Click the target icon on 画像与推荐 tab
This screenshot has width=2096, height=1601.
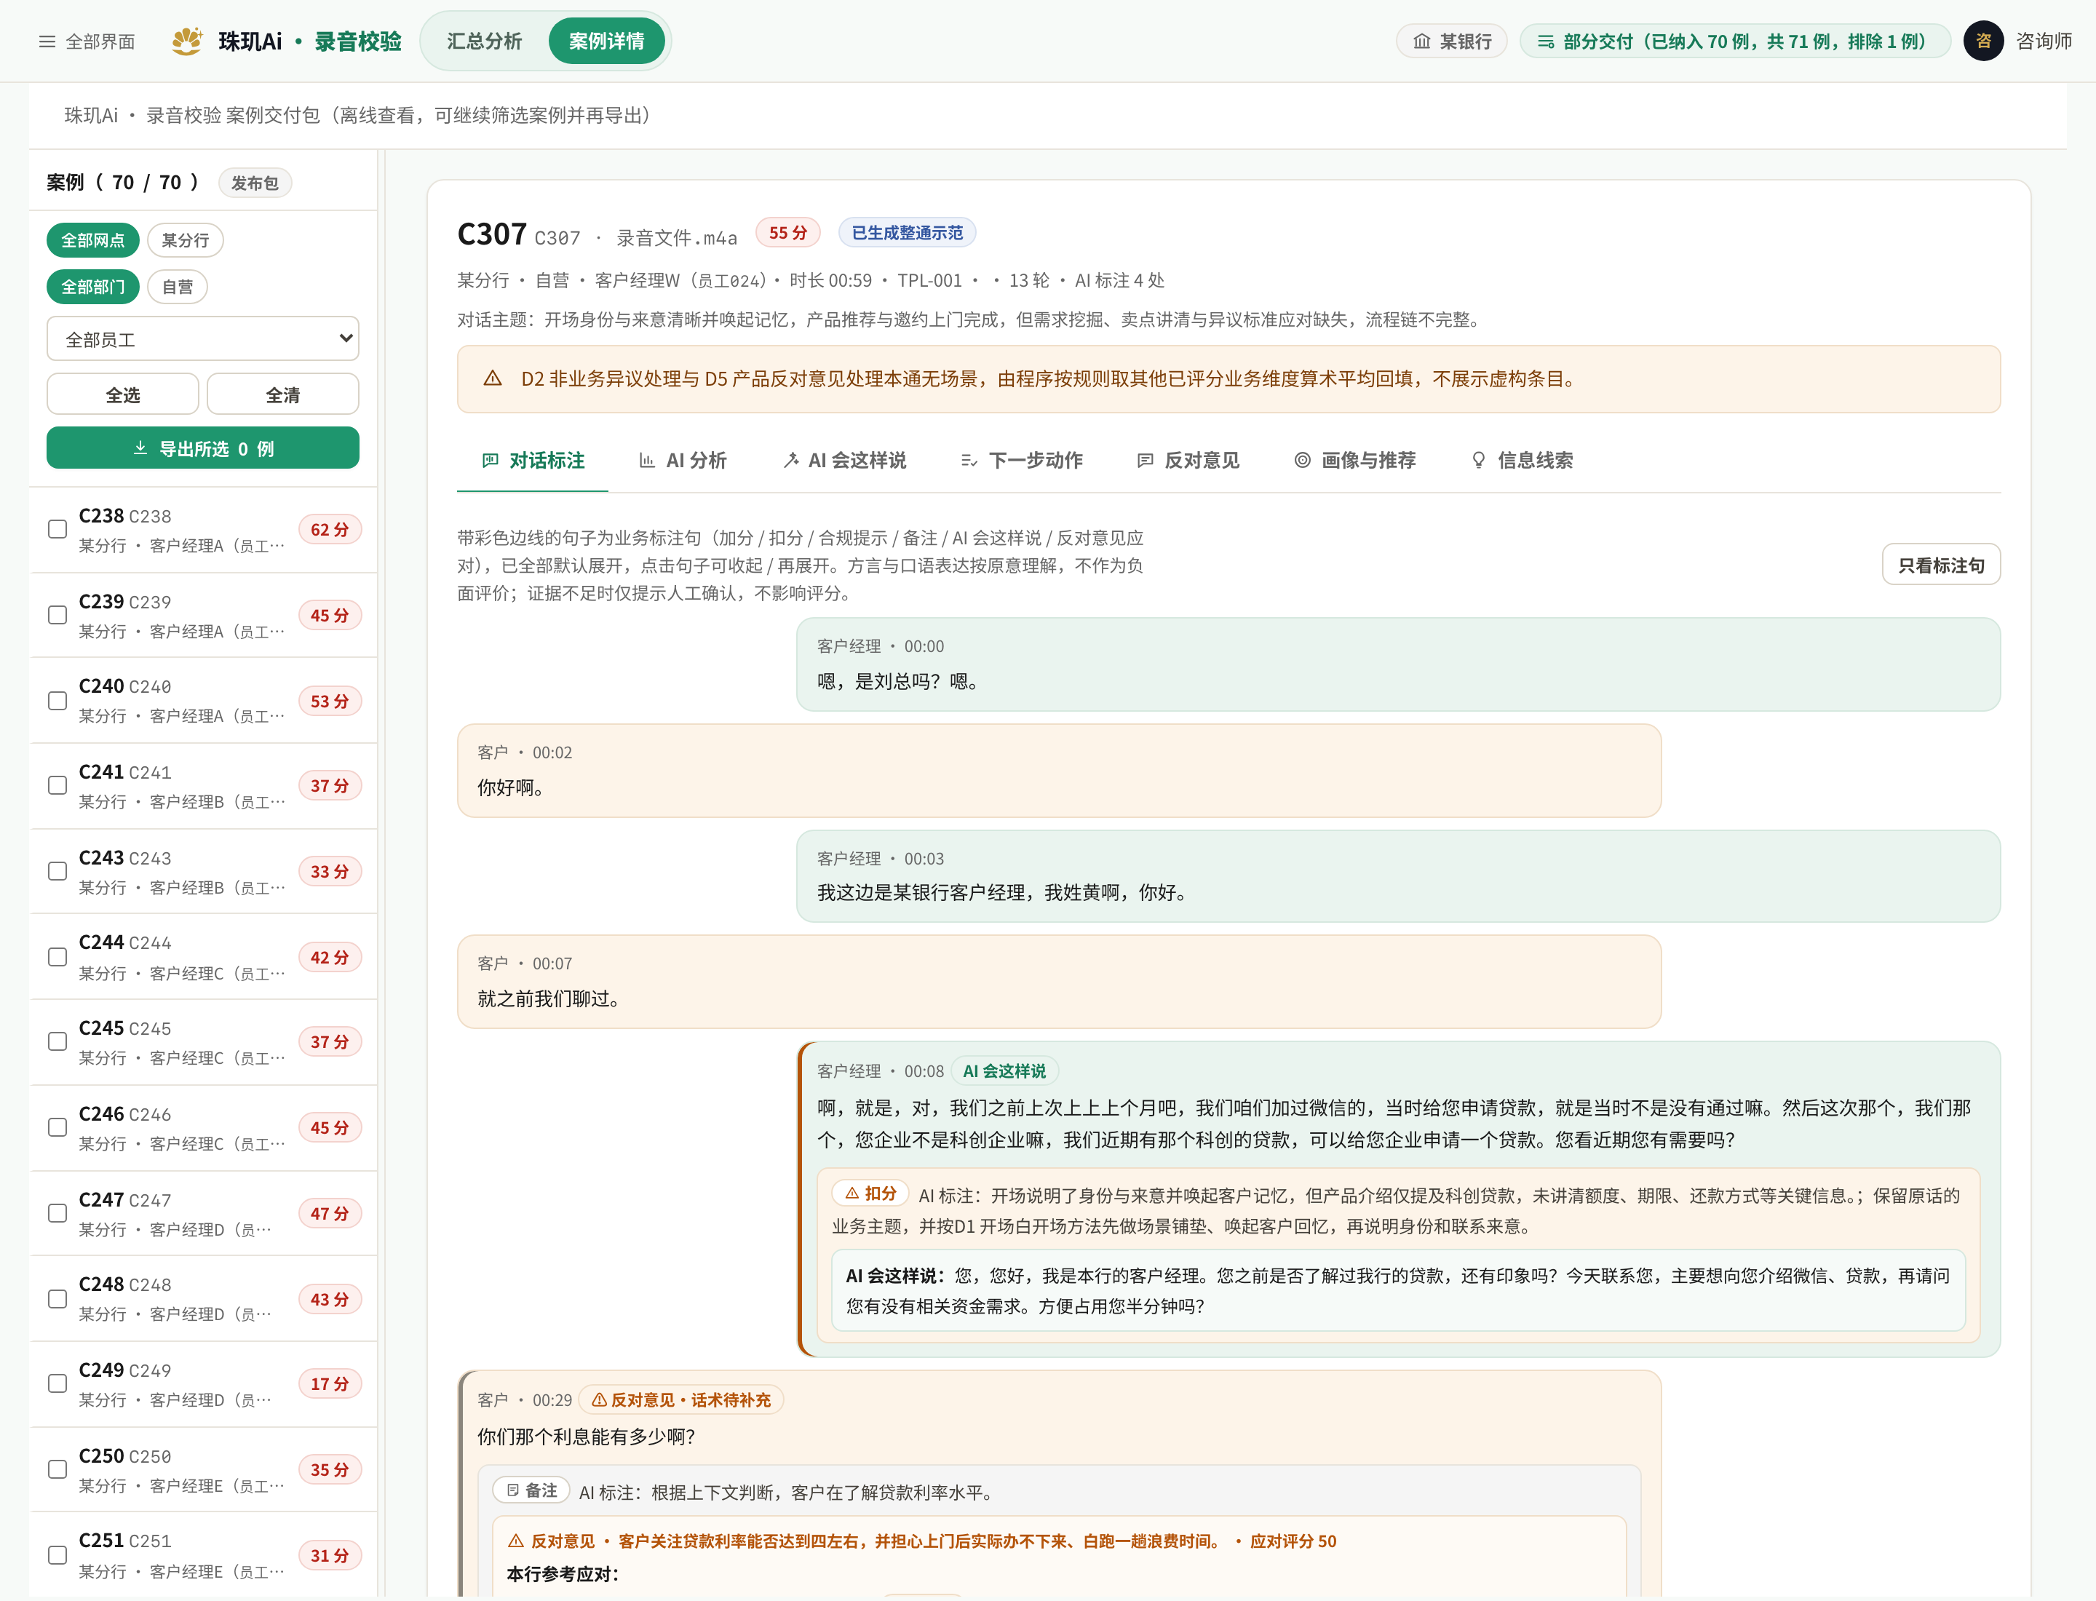pos(1302,460)
